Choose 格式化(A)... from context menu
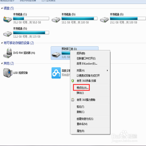 tap(82, 88)
